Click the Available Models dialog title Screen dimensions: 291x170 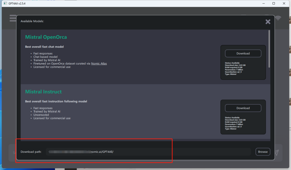pyautogui.click(x=32, y=21)
